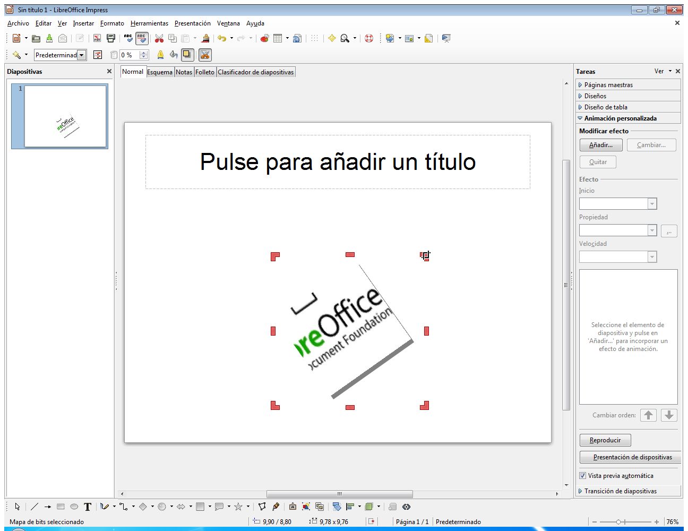Insert a chart using the chart icon
The height and width of the screenshot is (531, 688).
click(264, 38)
